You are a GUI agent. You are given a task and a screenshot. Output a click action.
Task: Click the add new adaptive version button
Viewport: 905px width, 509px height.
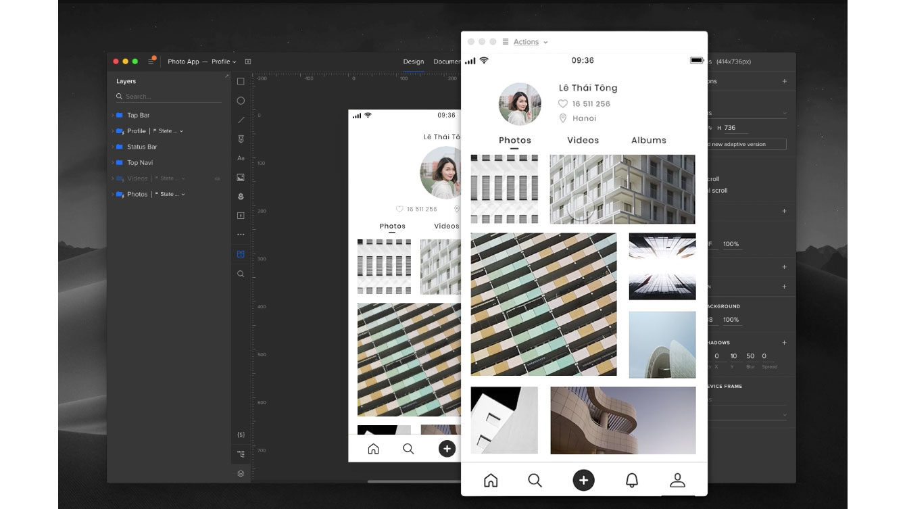(747, 144)
